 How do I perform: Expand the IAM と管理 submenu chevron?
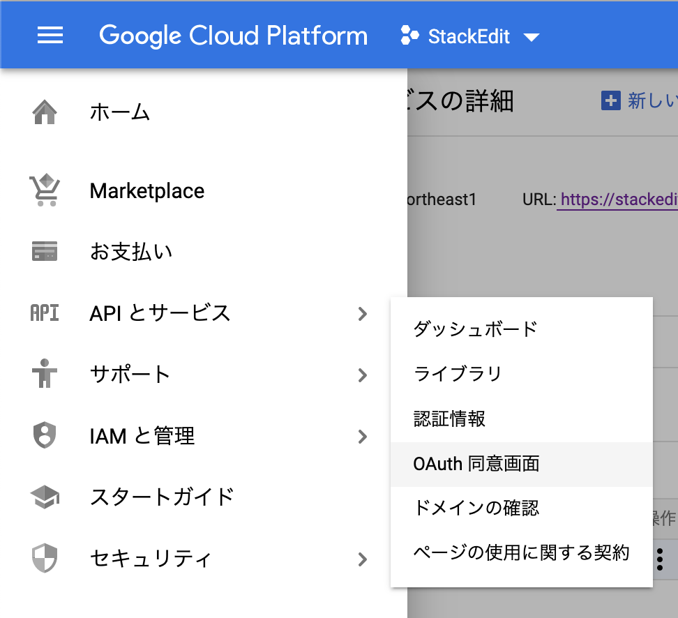(362, 436)
